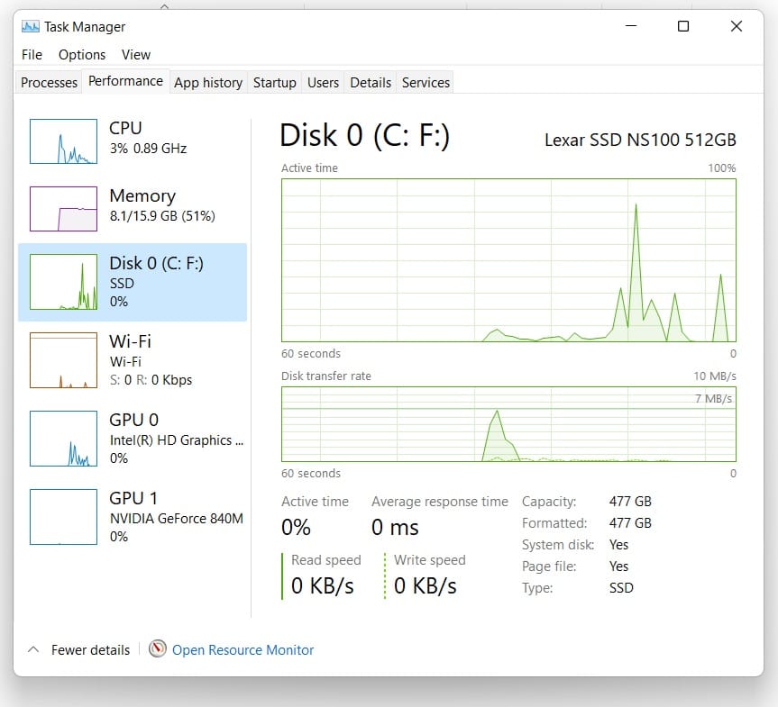Open the Options menu
The width and height of the screenshot is (778, 707).
point(82,55)
